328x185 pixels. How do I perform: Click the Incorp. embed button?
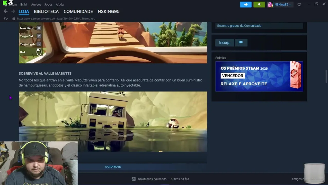pos(225,43)
